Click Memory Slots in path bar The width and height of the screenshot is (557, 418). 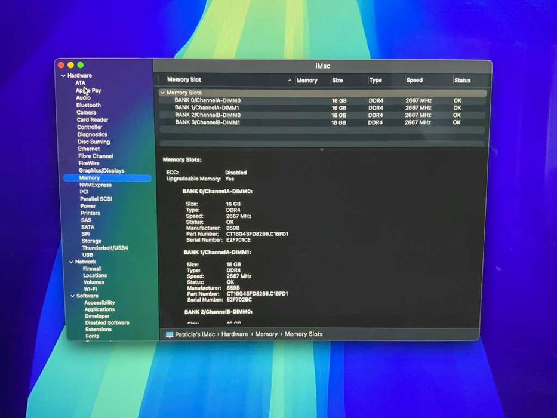tap(303, 334)
